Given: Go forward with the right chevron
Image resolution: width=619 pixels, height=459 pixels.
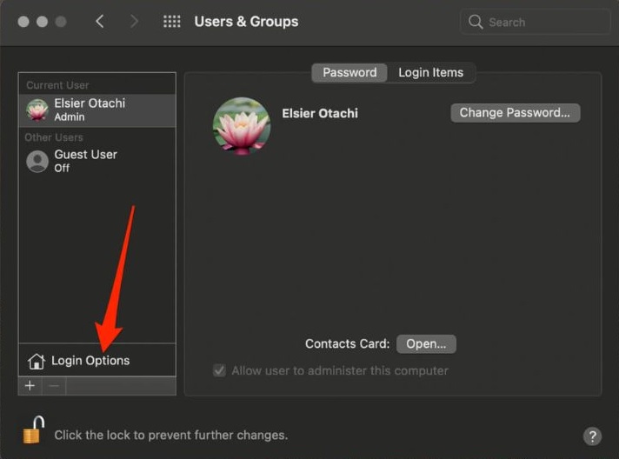Looking at the screenshot, I should pyautogui.click(x=134, y=22).
